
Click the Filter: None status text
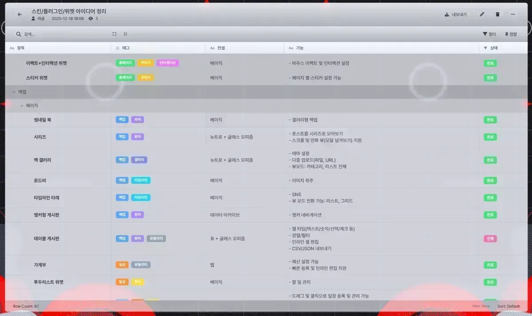point(481,306)
